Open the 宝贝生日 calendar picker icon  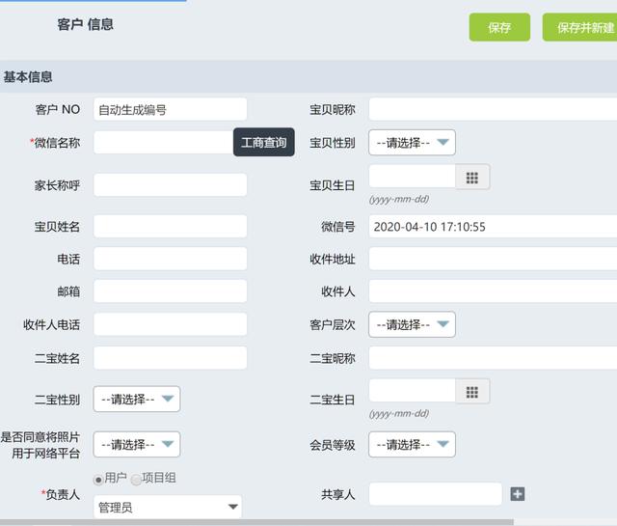[x=472, y=177]
